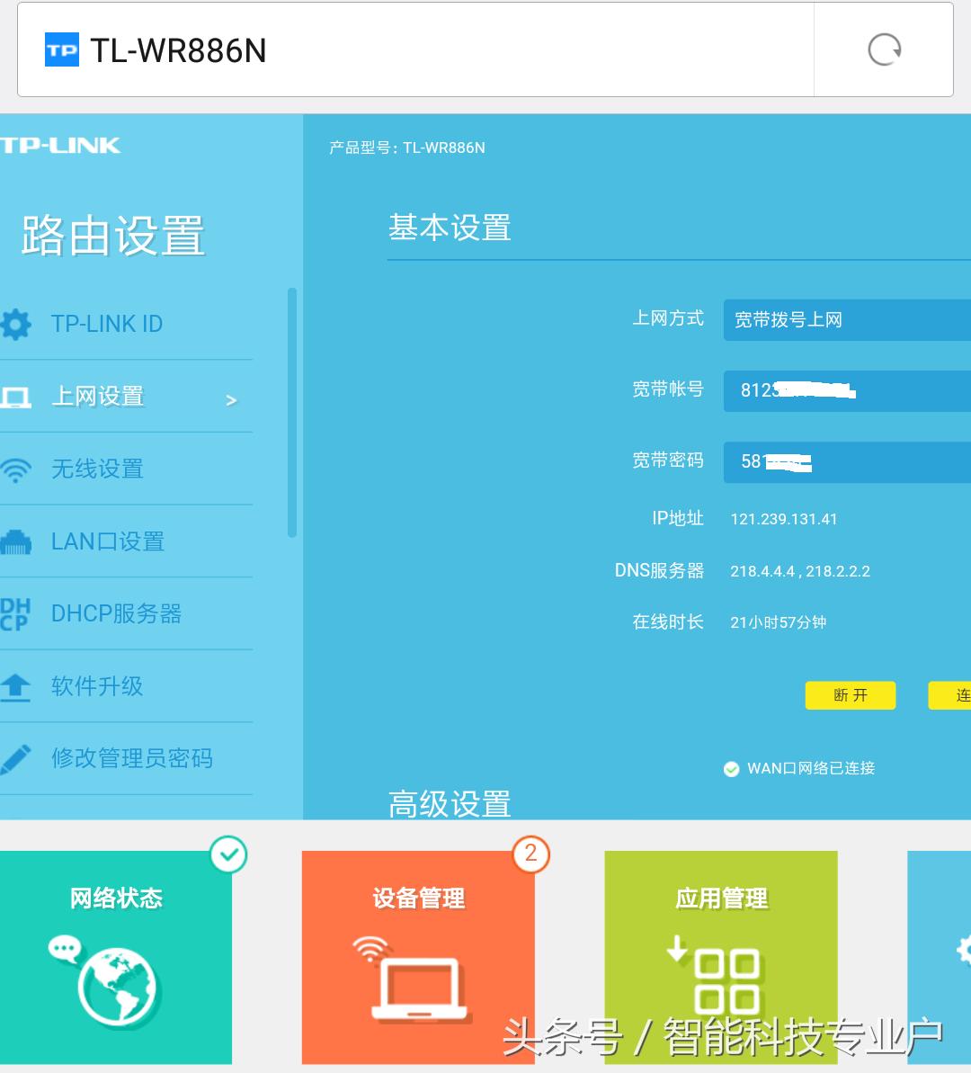Image resolution: width=971 pixels, height=1073 pixels.
Task: Select the 上网设置 monitor icon
Action: pyautogui.click(x=16, y=396)
